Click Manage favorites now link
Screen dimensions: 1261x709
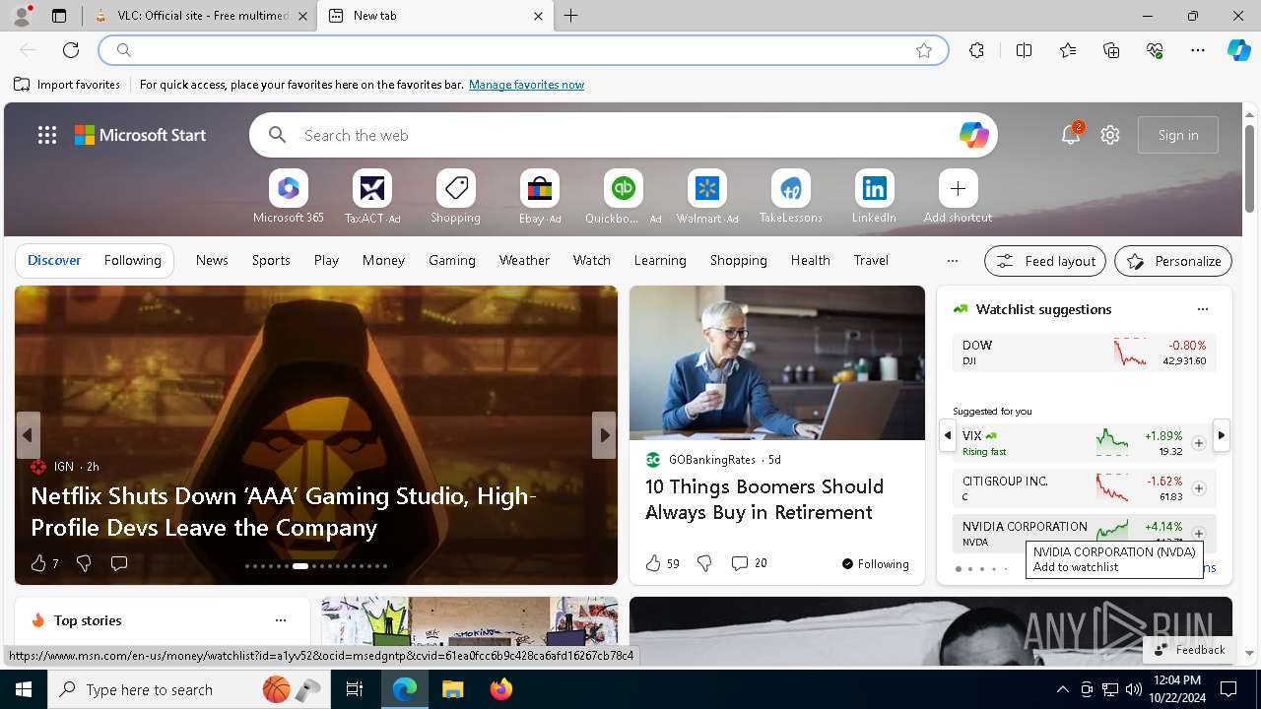click(x=526, y=85)
